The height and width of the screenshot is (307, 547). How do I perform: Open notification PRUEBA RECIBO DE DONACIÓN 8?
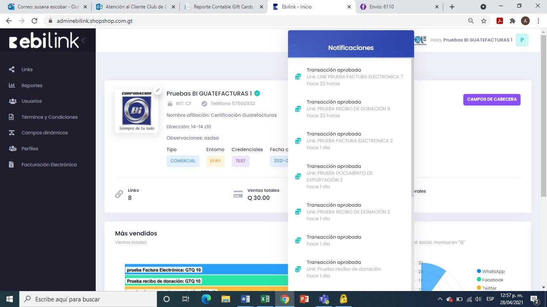click(x=350, y=109)
